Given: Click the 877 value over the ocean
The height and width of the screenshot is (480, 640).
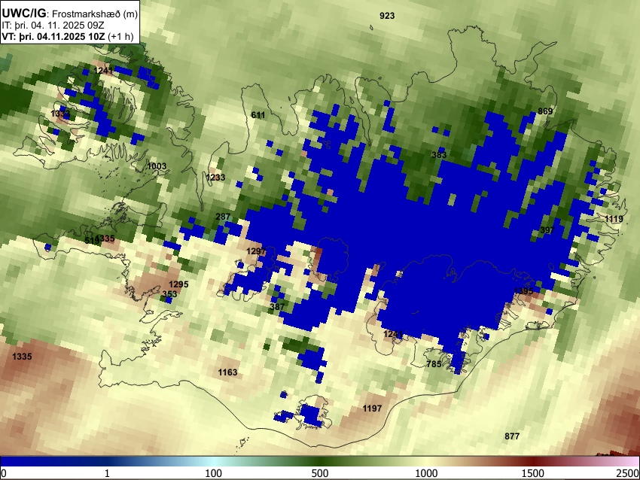Looking at the screenshot, I should [512, 436].
